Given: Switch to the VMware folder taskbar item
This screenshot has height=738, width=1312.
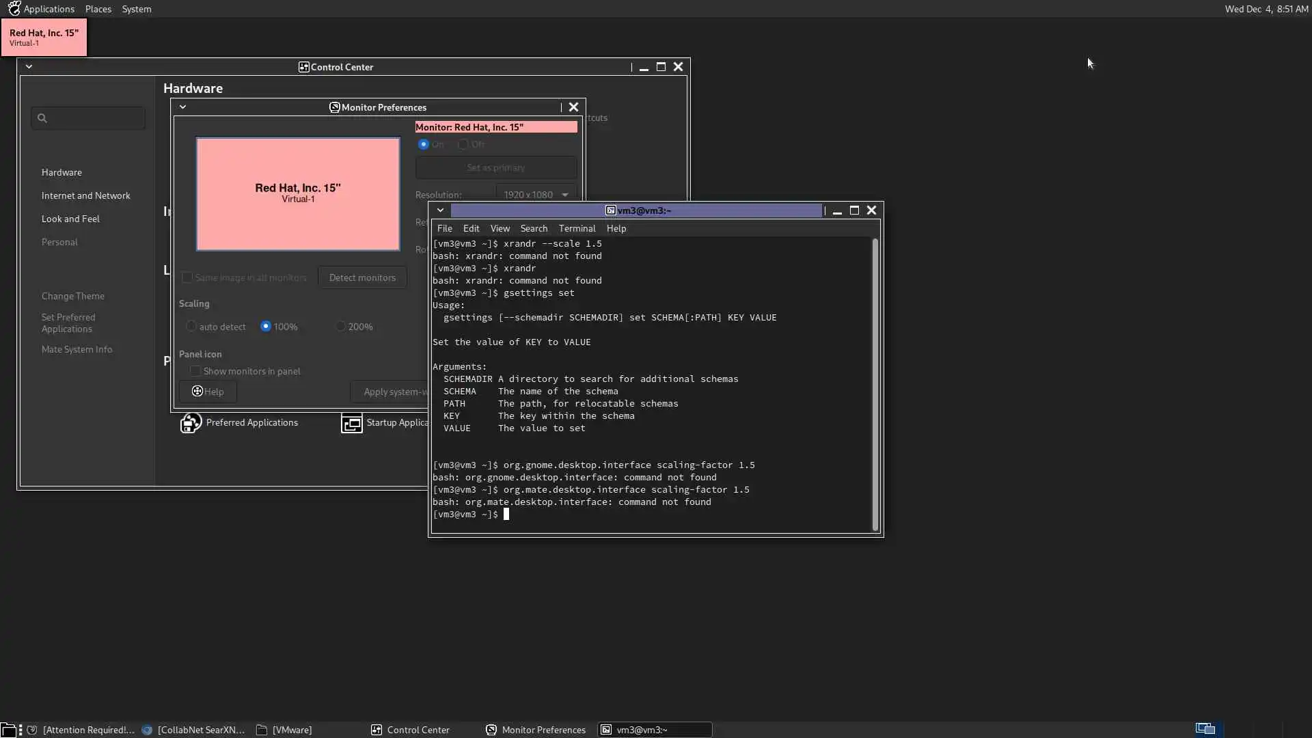Looking at the screenshot, I should click(x=285, y=730).
